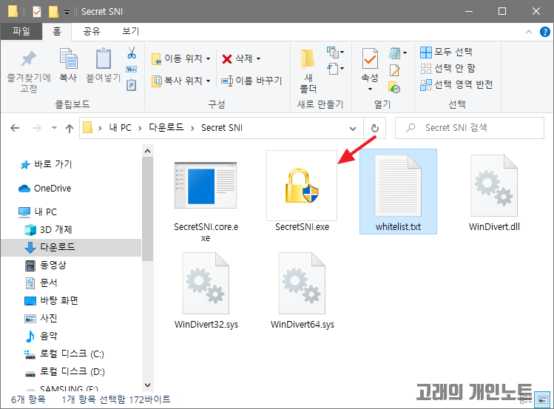Refresh the folder view
554x409 pixels.
pyautogui.click(x=374, y=128)
